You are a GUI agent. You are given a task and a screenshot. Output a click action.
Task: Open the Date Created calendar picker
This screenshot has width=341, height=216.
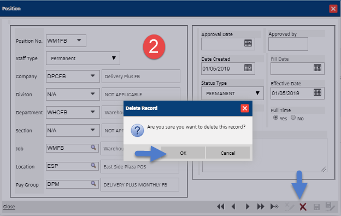pyautogui.click(x=248, y=68)
